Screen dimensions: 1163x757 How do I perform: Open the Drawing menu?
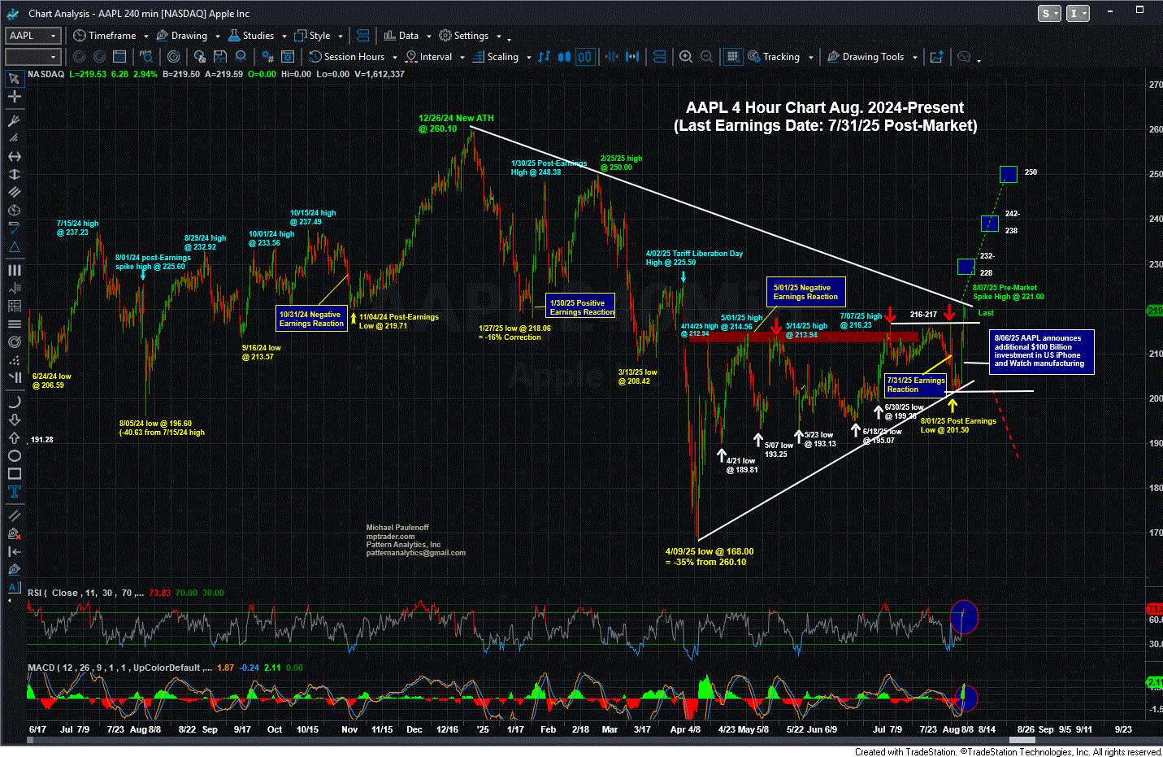tap(181, 35)
